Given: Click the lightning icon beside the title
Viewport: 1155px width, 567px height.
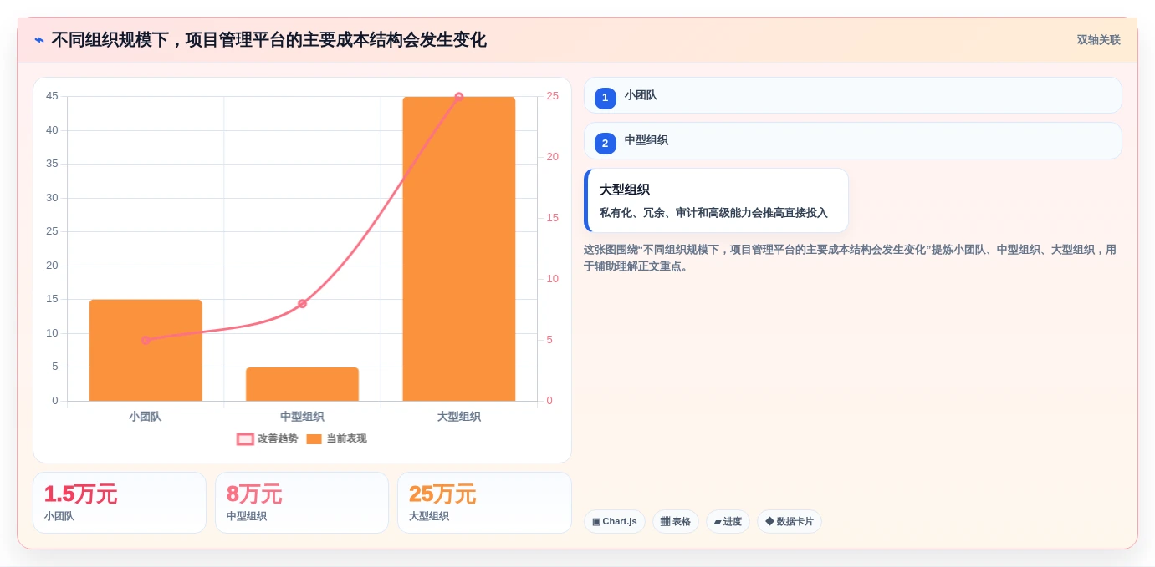Looking at the screenshot, I should [x=39, y=40].
